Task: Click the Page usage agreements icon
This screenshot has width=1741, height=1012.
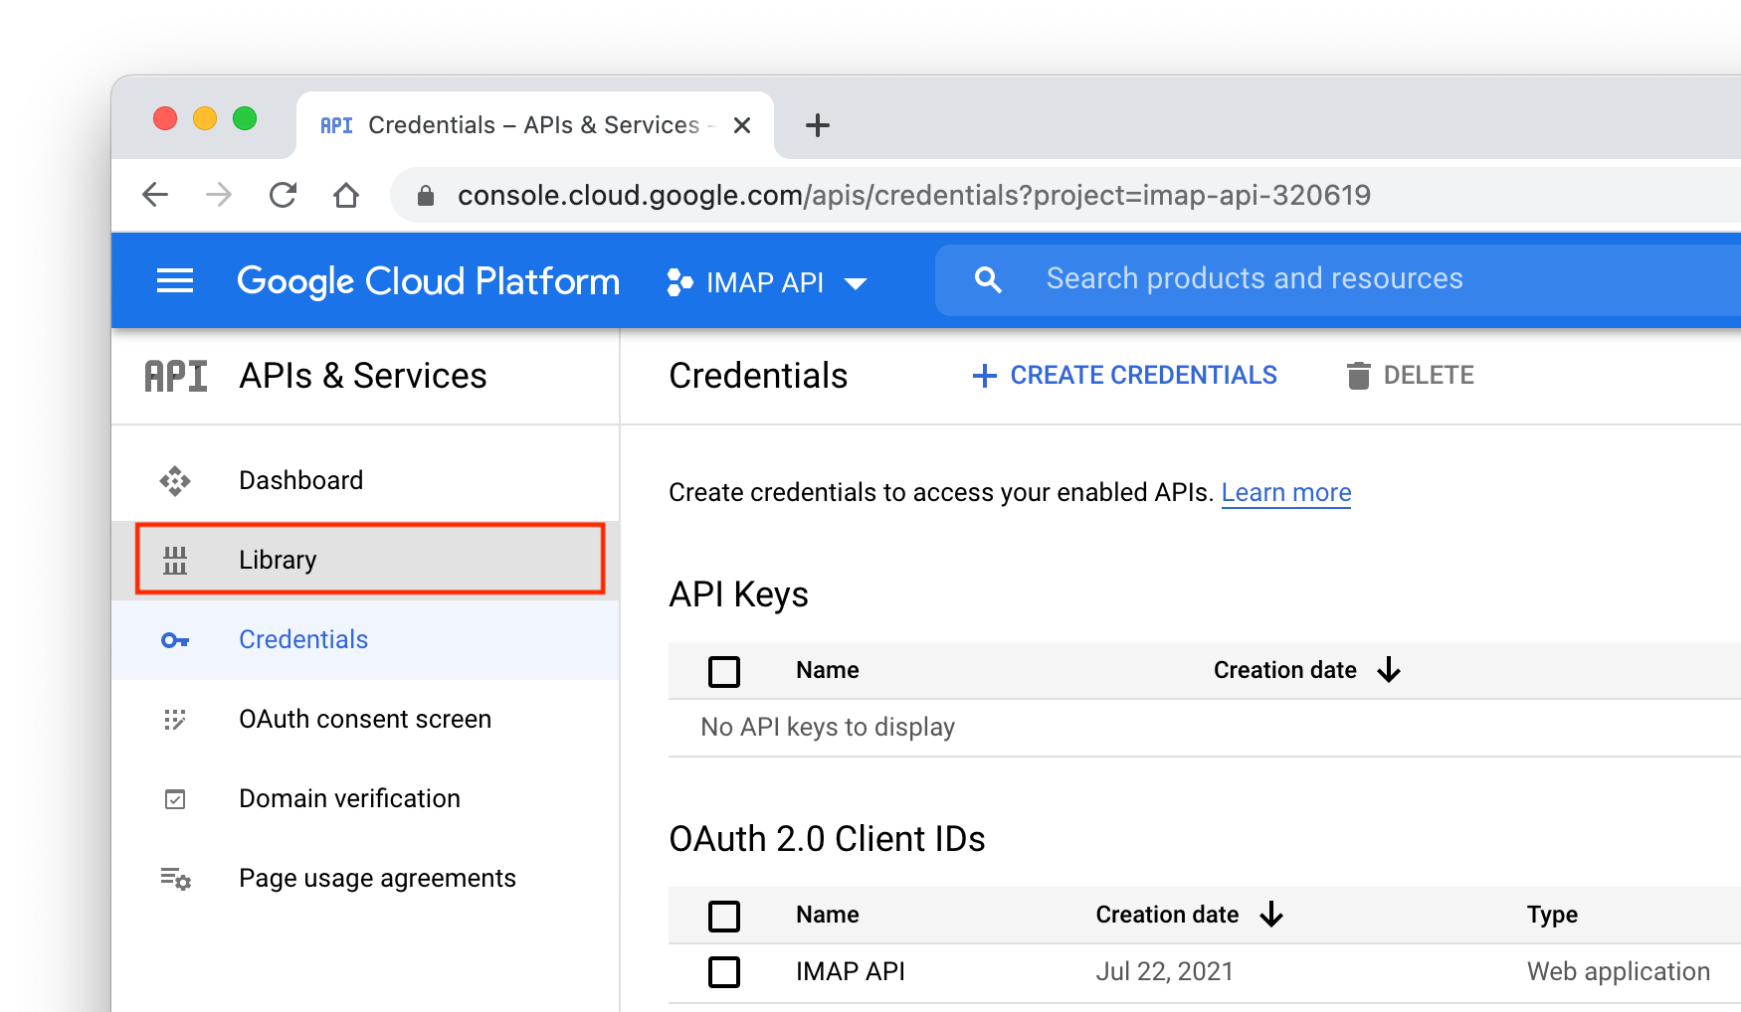Action: tap(176, 879)
